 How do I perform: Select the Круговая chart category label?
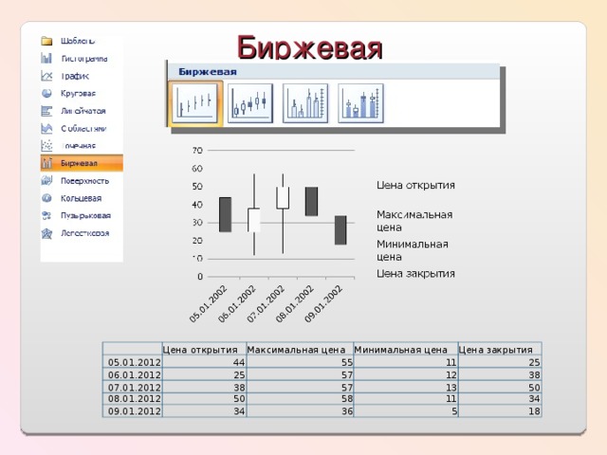click(78, 93)
